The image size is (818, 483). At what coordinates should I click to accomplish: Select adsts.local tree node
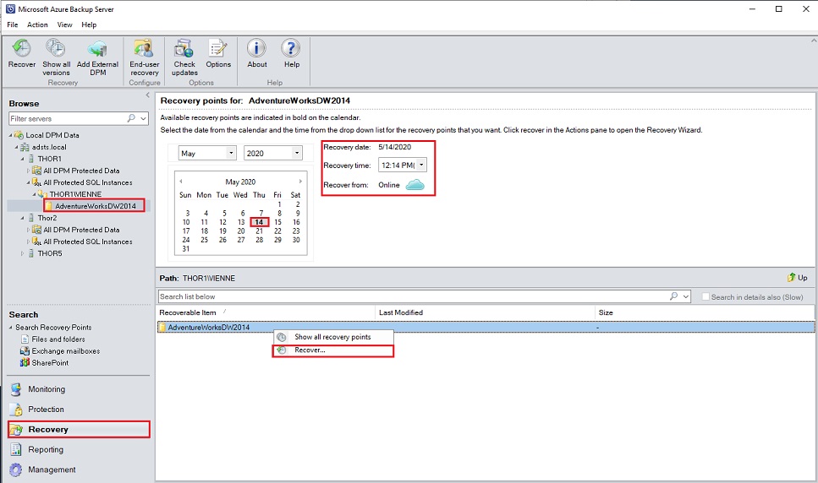click(x=49, y=147)
